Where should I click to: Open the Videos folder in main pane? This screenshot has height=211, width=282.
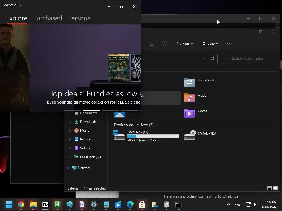click(196, 113)
